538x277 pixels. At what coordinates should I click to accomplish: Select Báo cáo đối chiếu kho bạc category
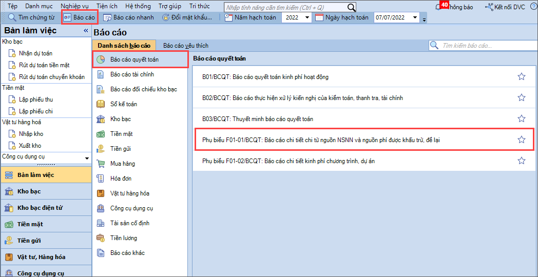(x=140, y=89)
